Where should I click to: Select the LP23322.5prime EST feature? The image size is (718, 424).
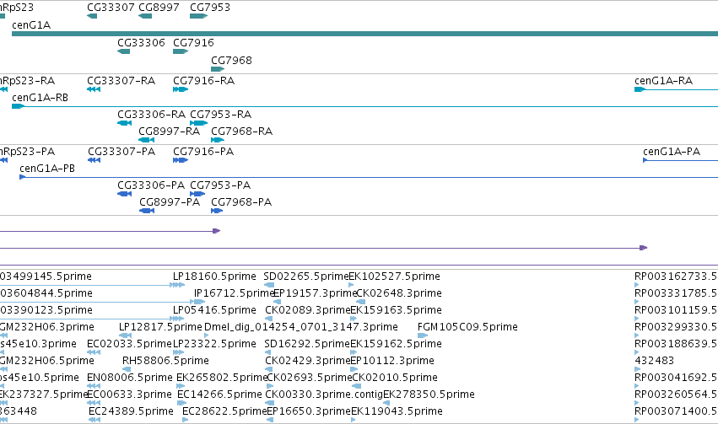[178, 352]
